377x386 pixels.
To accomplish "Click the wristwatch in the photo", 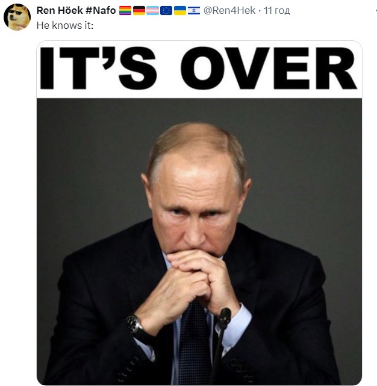I will click(x=134, y=324).
